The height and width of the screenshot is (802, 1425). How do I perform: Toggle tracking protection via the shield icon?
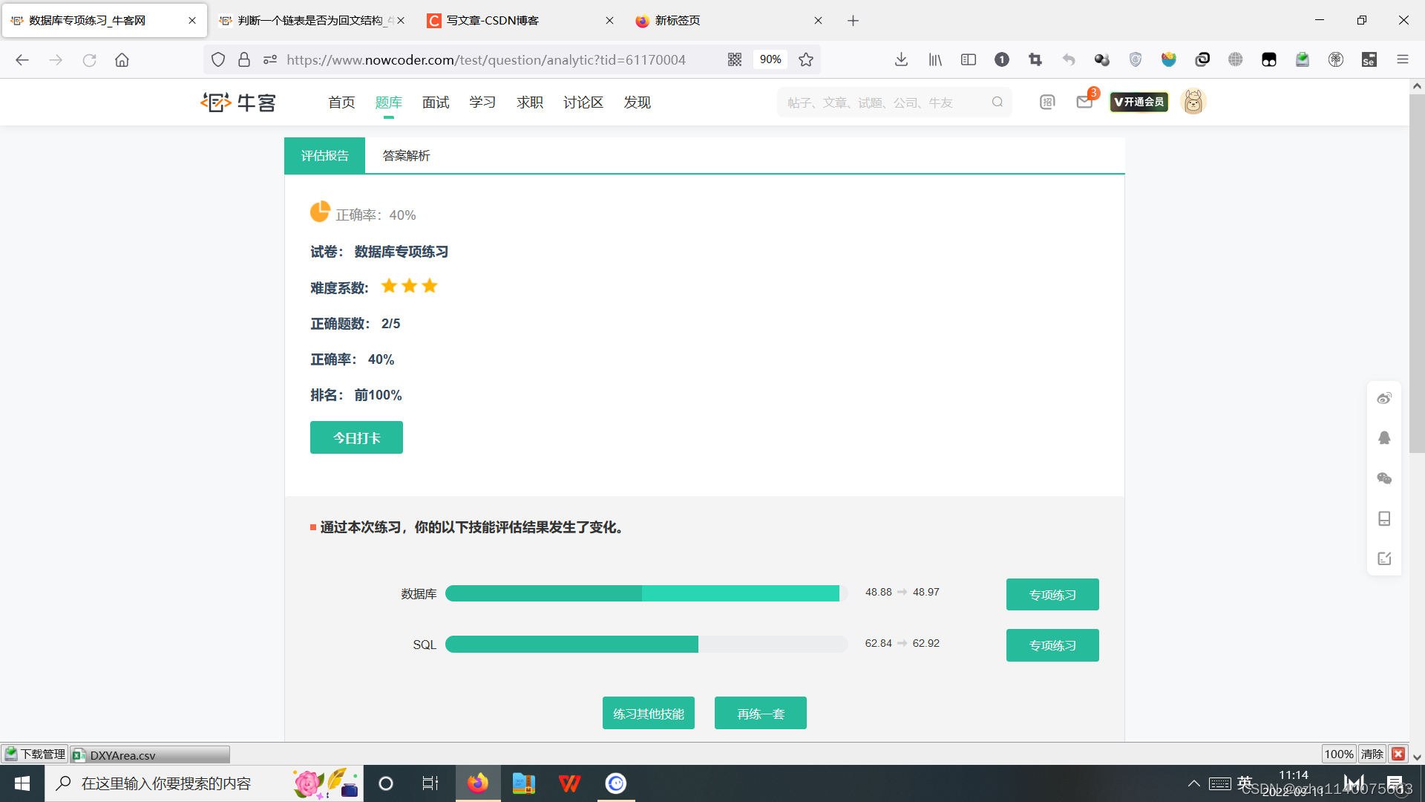point(217,59)
